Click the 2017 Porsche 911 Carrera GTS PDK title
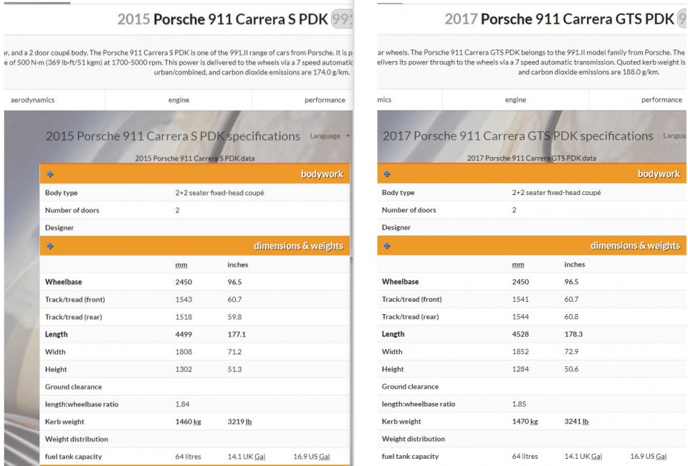Image resolution: width=688 pixels, height=466 pixels. click(559, 19)
